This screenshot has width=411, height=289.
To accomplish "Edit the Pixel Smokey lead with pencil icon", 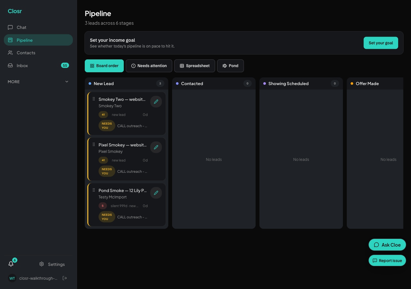I will coord(156,147).
